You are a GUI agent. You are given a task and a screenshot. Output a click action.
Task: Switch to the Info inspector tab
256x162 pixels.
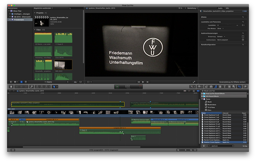pos(227,8)
